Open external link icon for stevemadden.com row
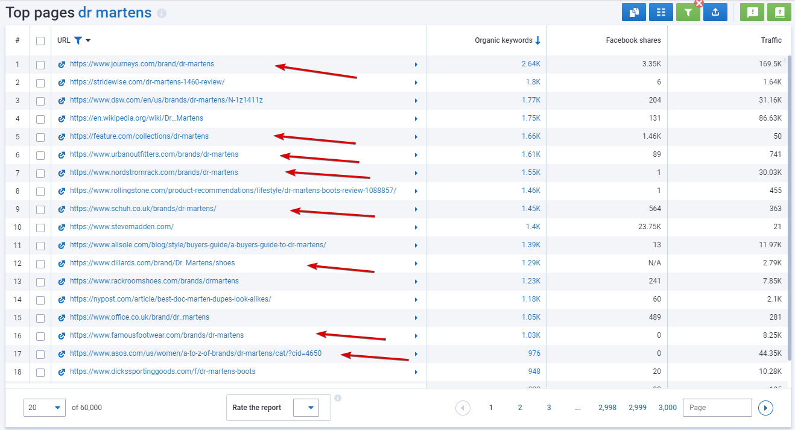This screenshot has height=430, width=795. 62,227
